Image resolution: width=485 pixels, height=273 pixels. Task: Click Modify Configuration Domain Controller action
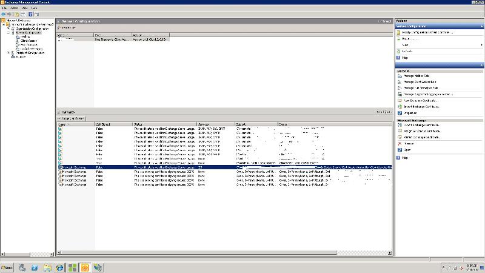click(428, 32)
